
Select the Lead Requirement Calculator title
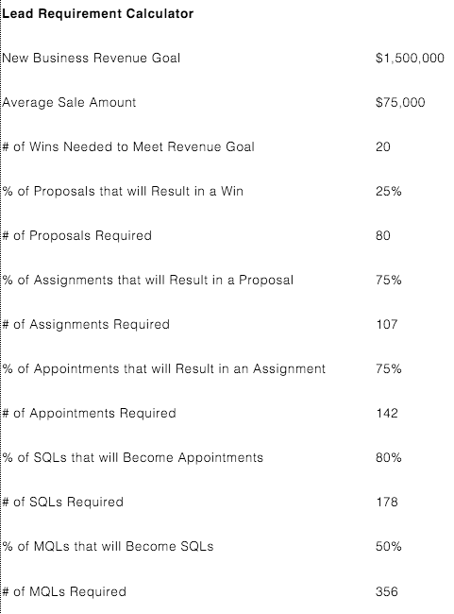click(98, 14)
